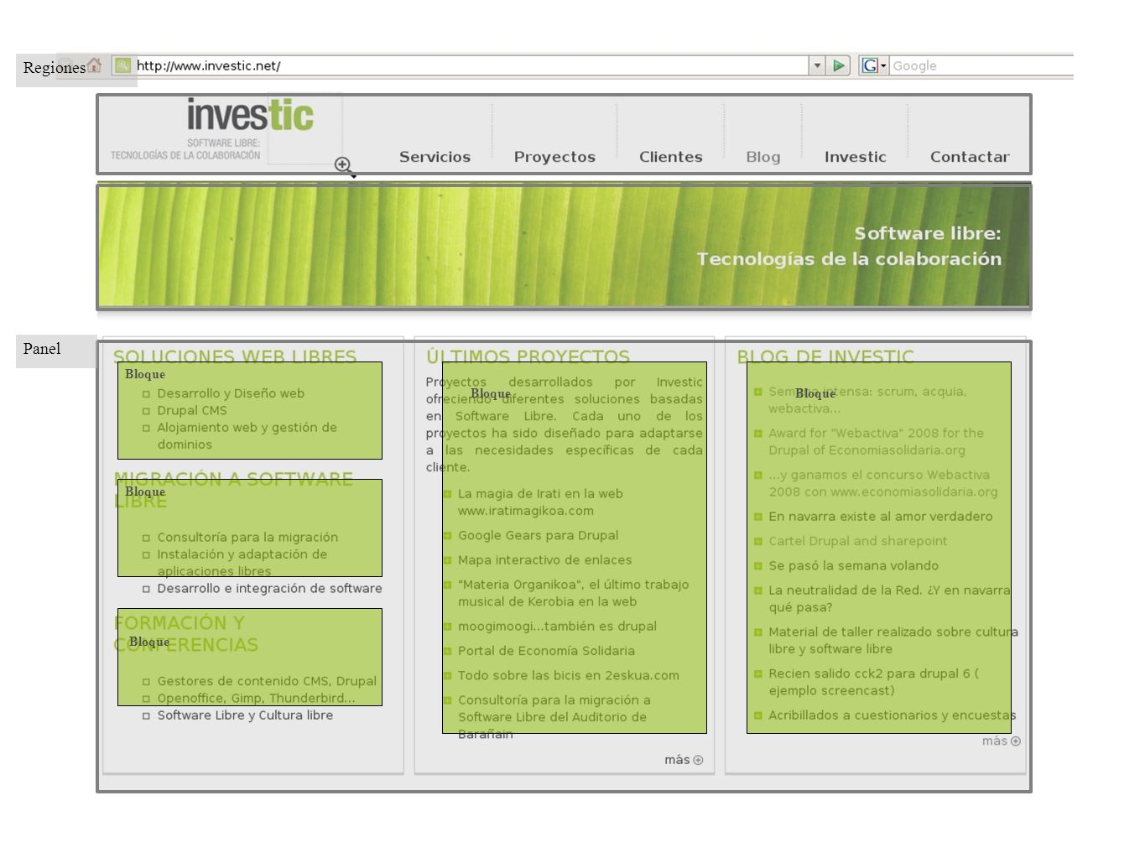
Task: Open the Investic menu item
Action: (x=855, y=157)
